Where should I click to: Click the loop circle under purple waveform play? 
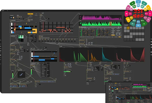point(80,18)
